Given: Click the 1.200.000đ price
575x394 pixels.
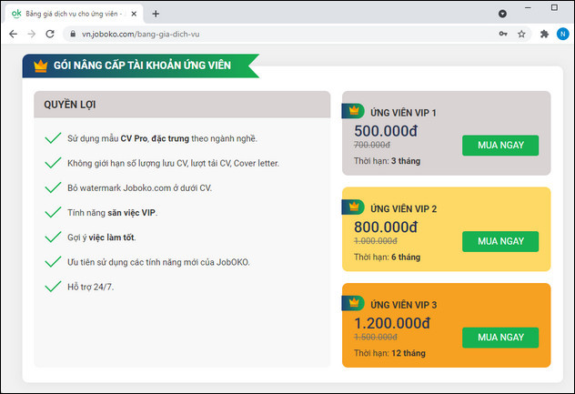Looking at the screenshot, I should click(392, 323).
